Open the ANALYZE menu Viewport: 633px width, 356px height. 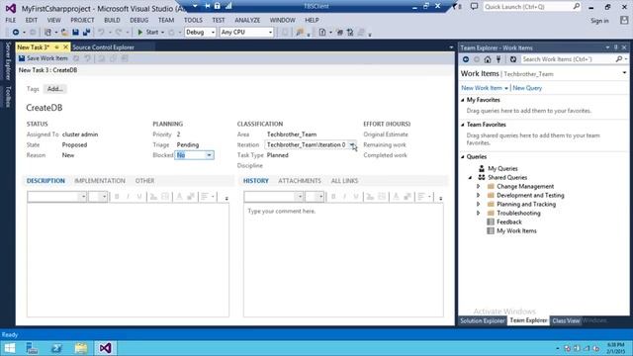point(247,20)
